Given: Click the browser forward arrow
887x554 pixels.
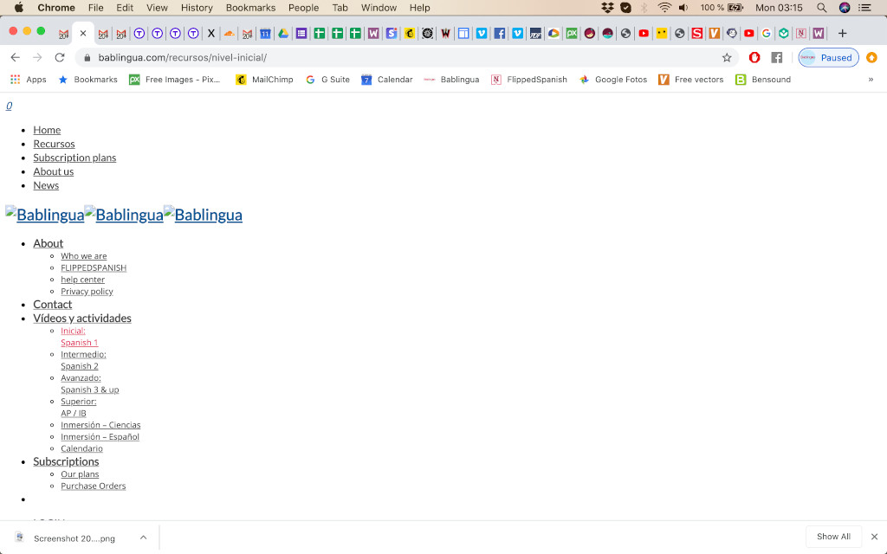Looking at the screenshot, I should tap(37, 58).
